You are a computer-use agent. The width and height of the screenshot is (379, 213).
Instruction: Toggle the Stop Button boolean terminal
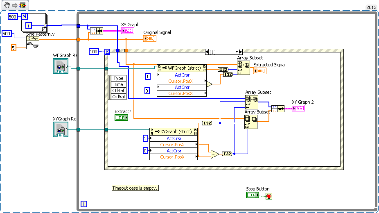(x=253, y=195)
